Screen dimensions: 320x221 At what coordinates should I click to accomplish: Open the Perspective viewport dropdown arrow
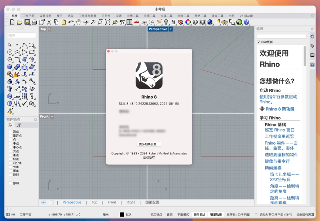170,29
